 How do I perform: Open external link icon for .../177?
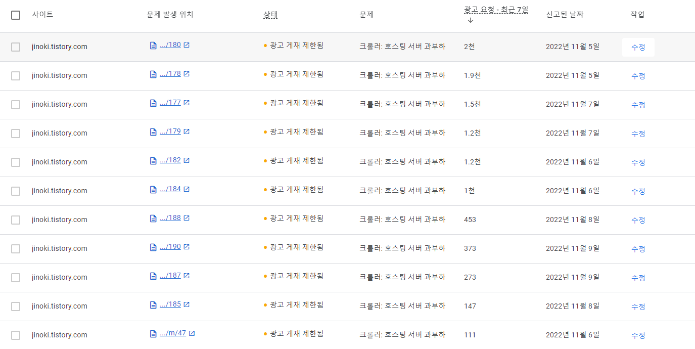click(187, 103)
